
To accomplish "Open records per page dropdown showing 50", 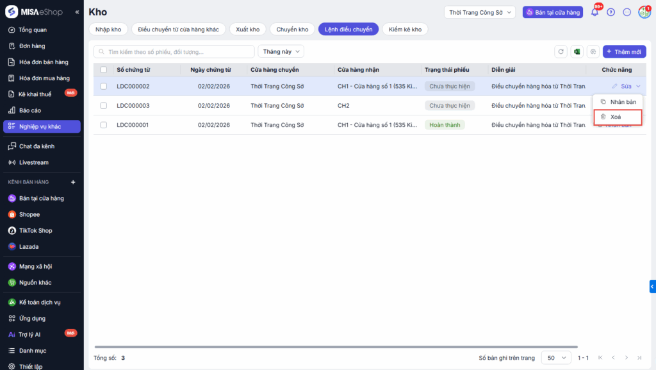I will pyautogui.click(x=556, y=358).
